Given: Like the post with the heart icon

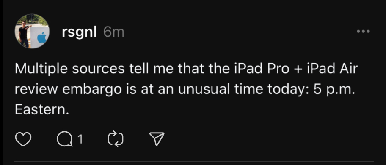Looking at the screenshot, I should point(23,139).
